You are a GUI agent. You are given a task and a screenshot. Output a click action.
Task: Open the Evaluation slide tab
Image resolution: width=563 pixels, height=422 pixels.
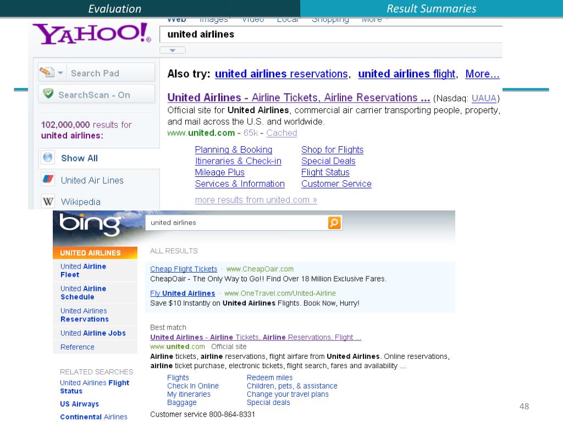pos(115,9)
